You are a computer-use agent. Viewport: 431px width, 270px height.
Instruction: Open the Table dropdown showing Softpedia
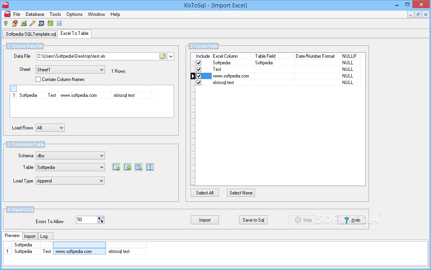tap(71, 167)
